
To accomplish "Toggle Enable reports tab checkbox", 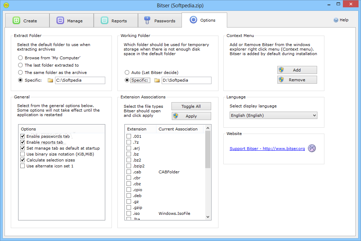I will point(23,142).
